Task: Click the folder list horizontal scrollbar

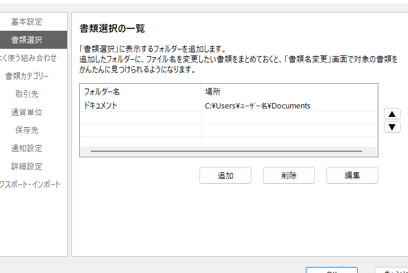Action: (225, 151)
